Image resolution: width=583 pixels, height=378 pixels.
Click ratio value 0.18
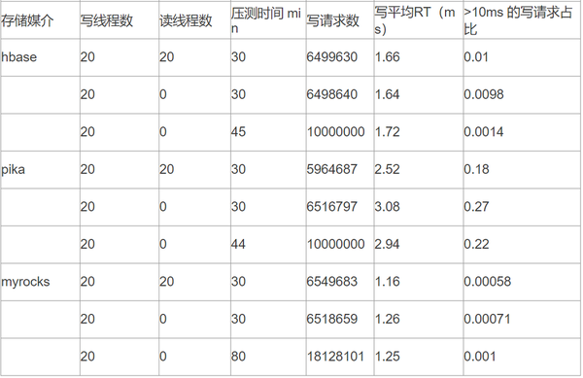click(x=476, y=169)
